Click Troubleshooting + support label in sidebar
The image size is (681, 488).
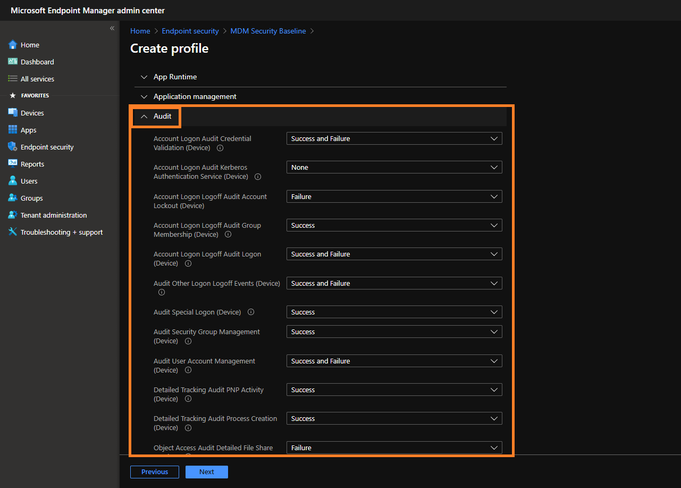[x=62, y=232]
